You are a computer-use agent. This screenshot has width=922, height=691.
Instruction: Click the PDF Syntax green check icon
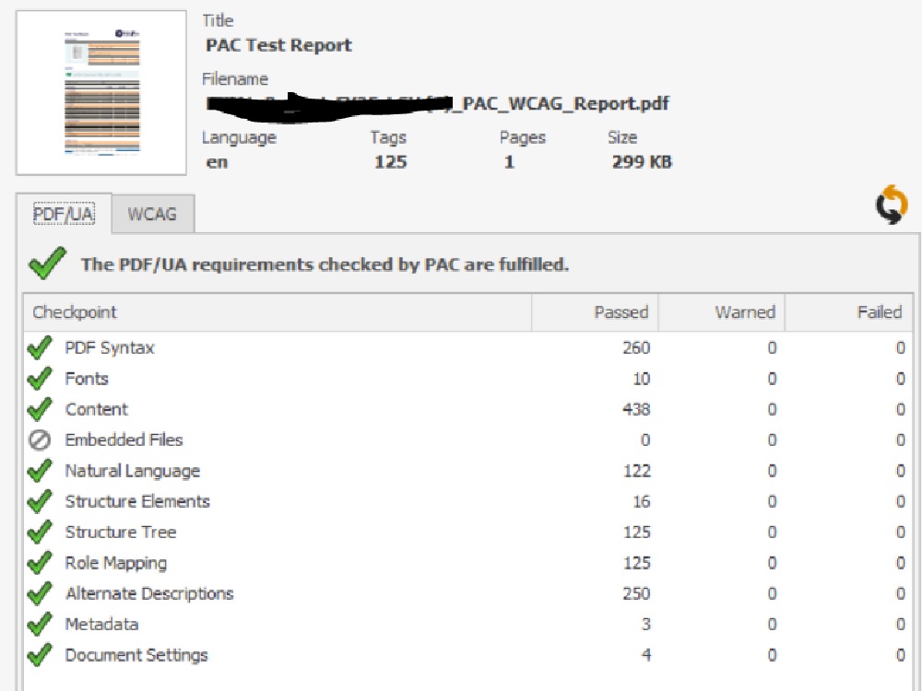tap(40, 347)
